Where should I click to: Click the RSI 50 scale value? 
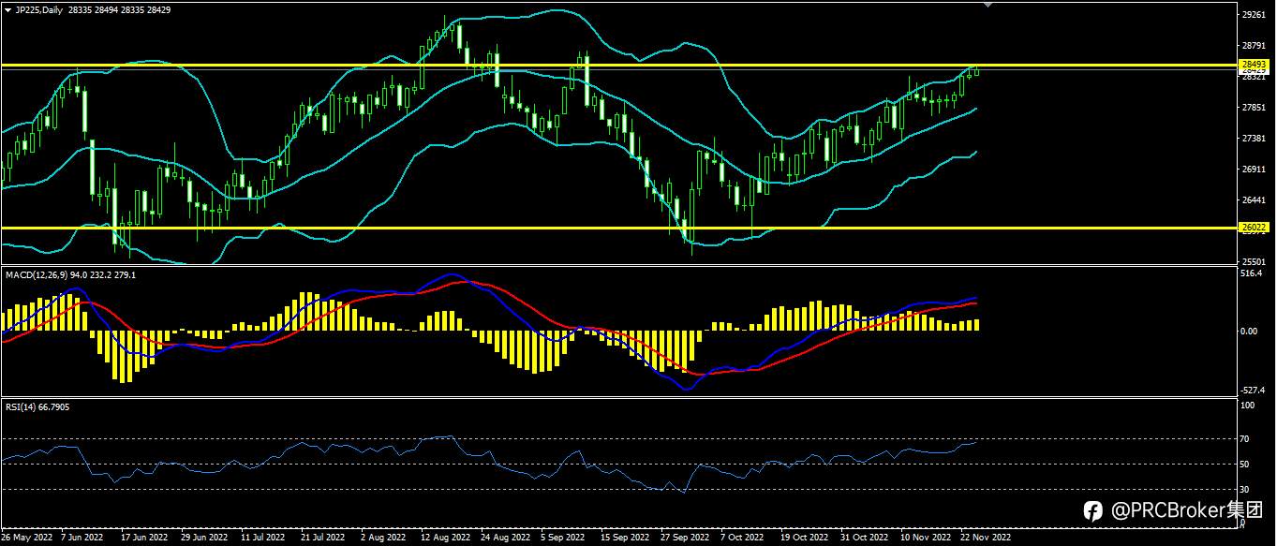click(x=1245, y=464)
